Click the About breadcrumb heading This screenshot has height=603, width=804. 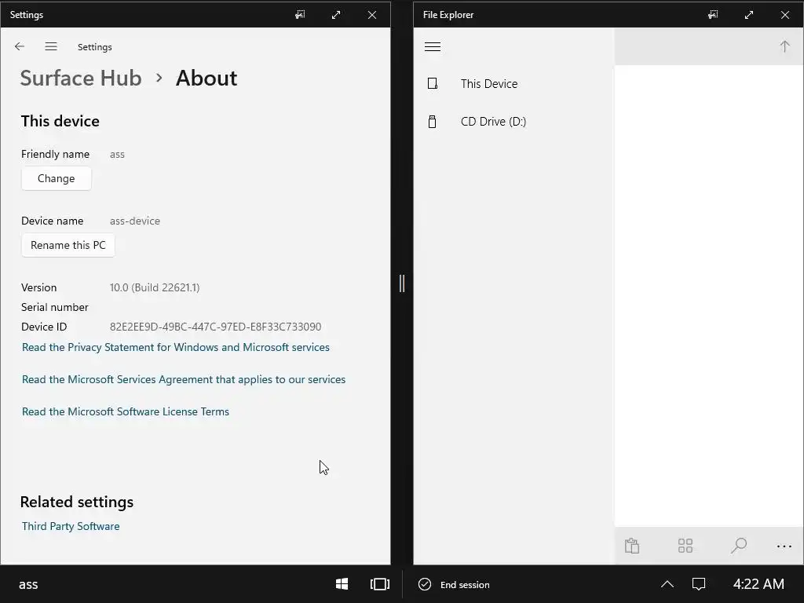[x=206, y=78]
